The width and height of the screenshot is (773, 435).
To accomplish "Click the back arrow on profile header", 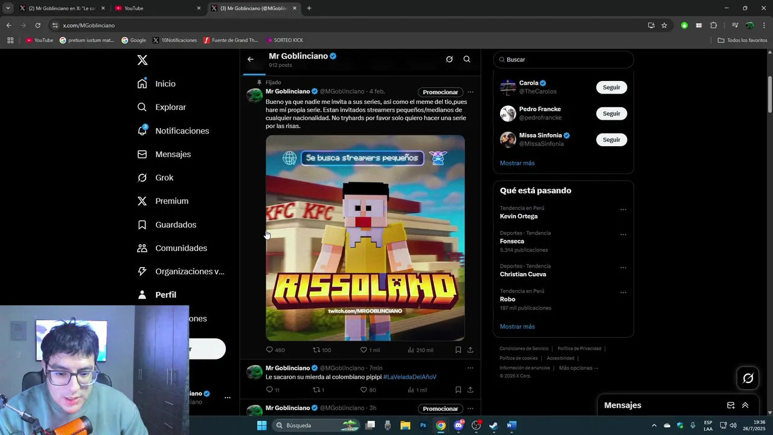I will click(x=251, y=59).
